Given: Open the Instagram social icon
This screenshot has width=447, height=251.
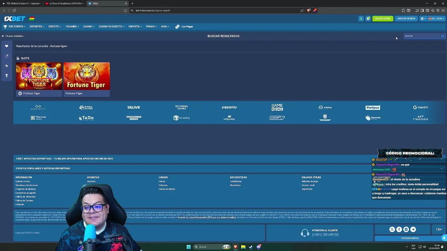Looking at the screenshot, I should pos(406,229).
